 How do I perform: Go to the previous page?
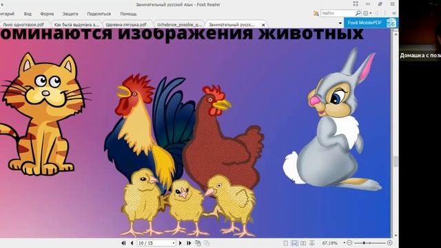[x=132, y=243]
